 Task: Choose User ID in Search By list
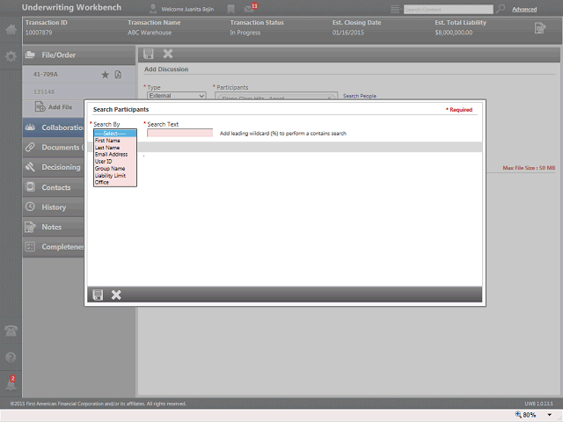115,162
